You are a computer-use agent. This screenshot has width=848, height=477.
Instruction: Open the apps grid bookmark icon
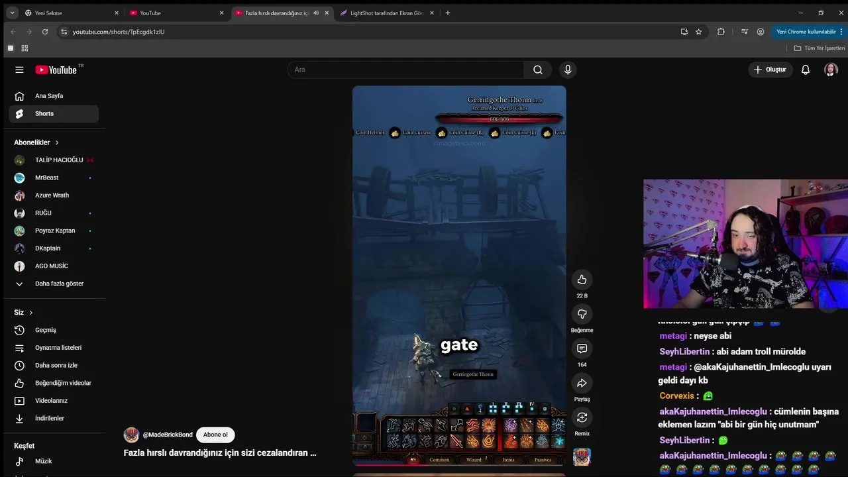pyautogui.click(x=25, y=48)
